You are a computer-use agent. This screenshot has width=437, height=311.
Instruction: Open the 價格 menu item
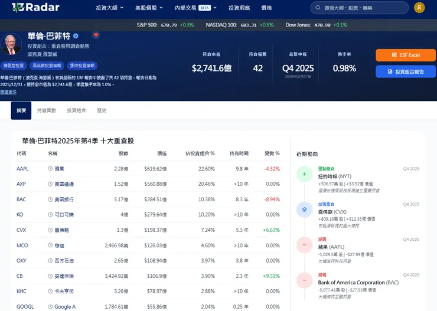tap(266, 8)
